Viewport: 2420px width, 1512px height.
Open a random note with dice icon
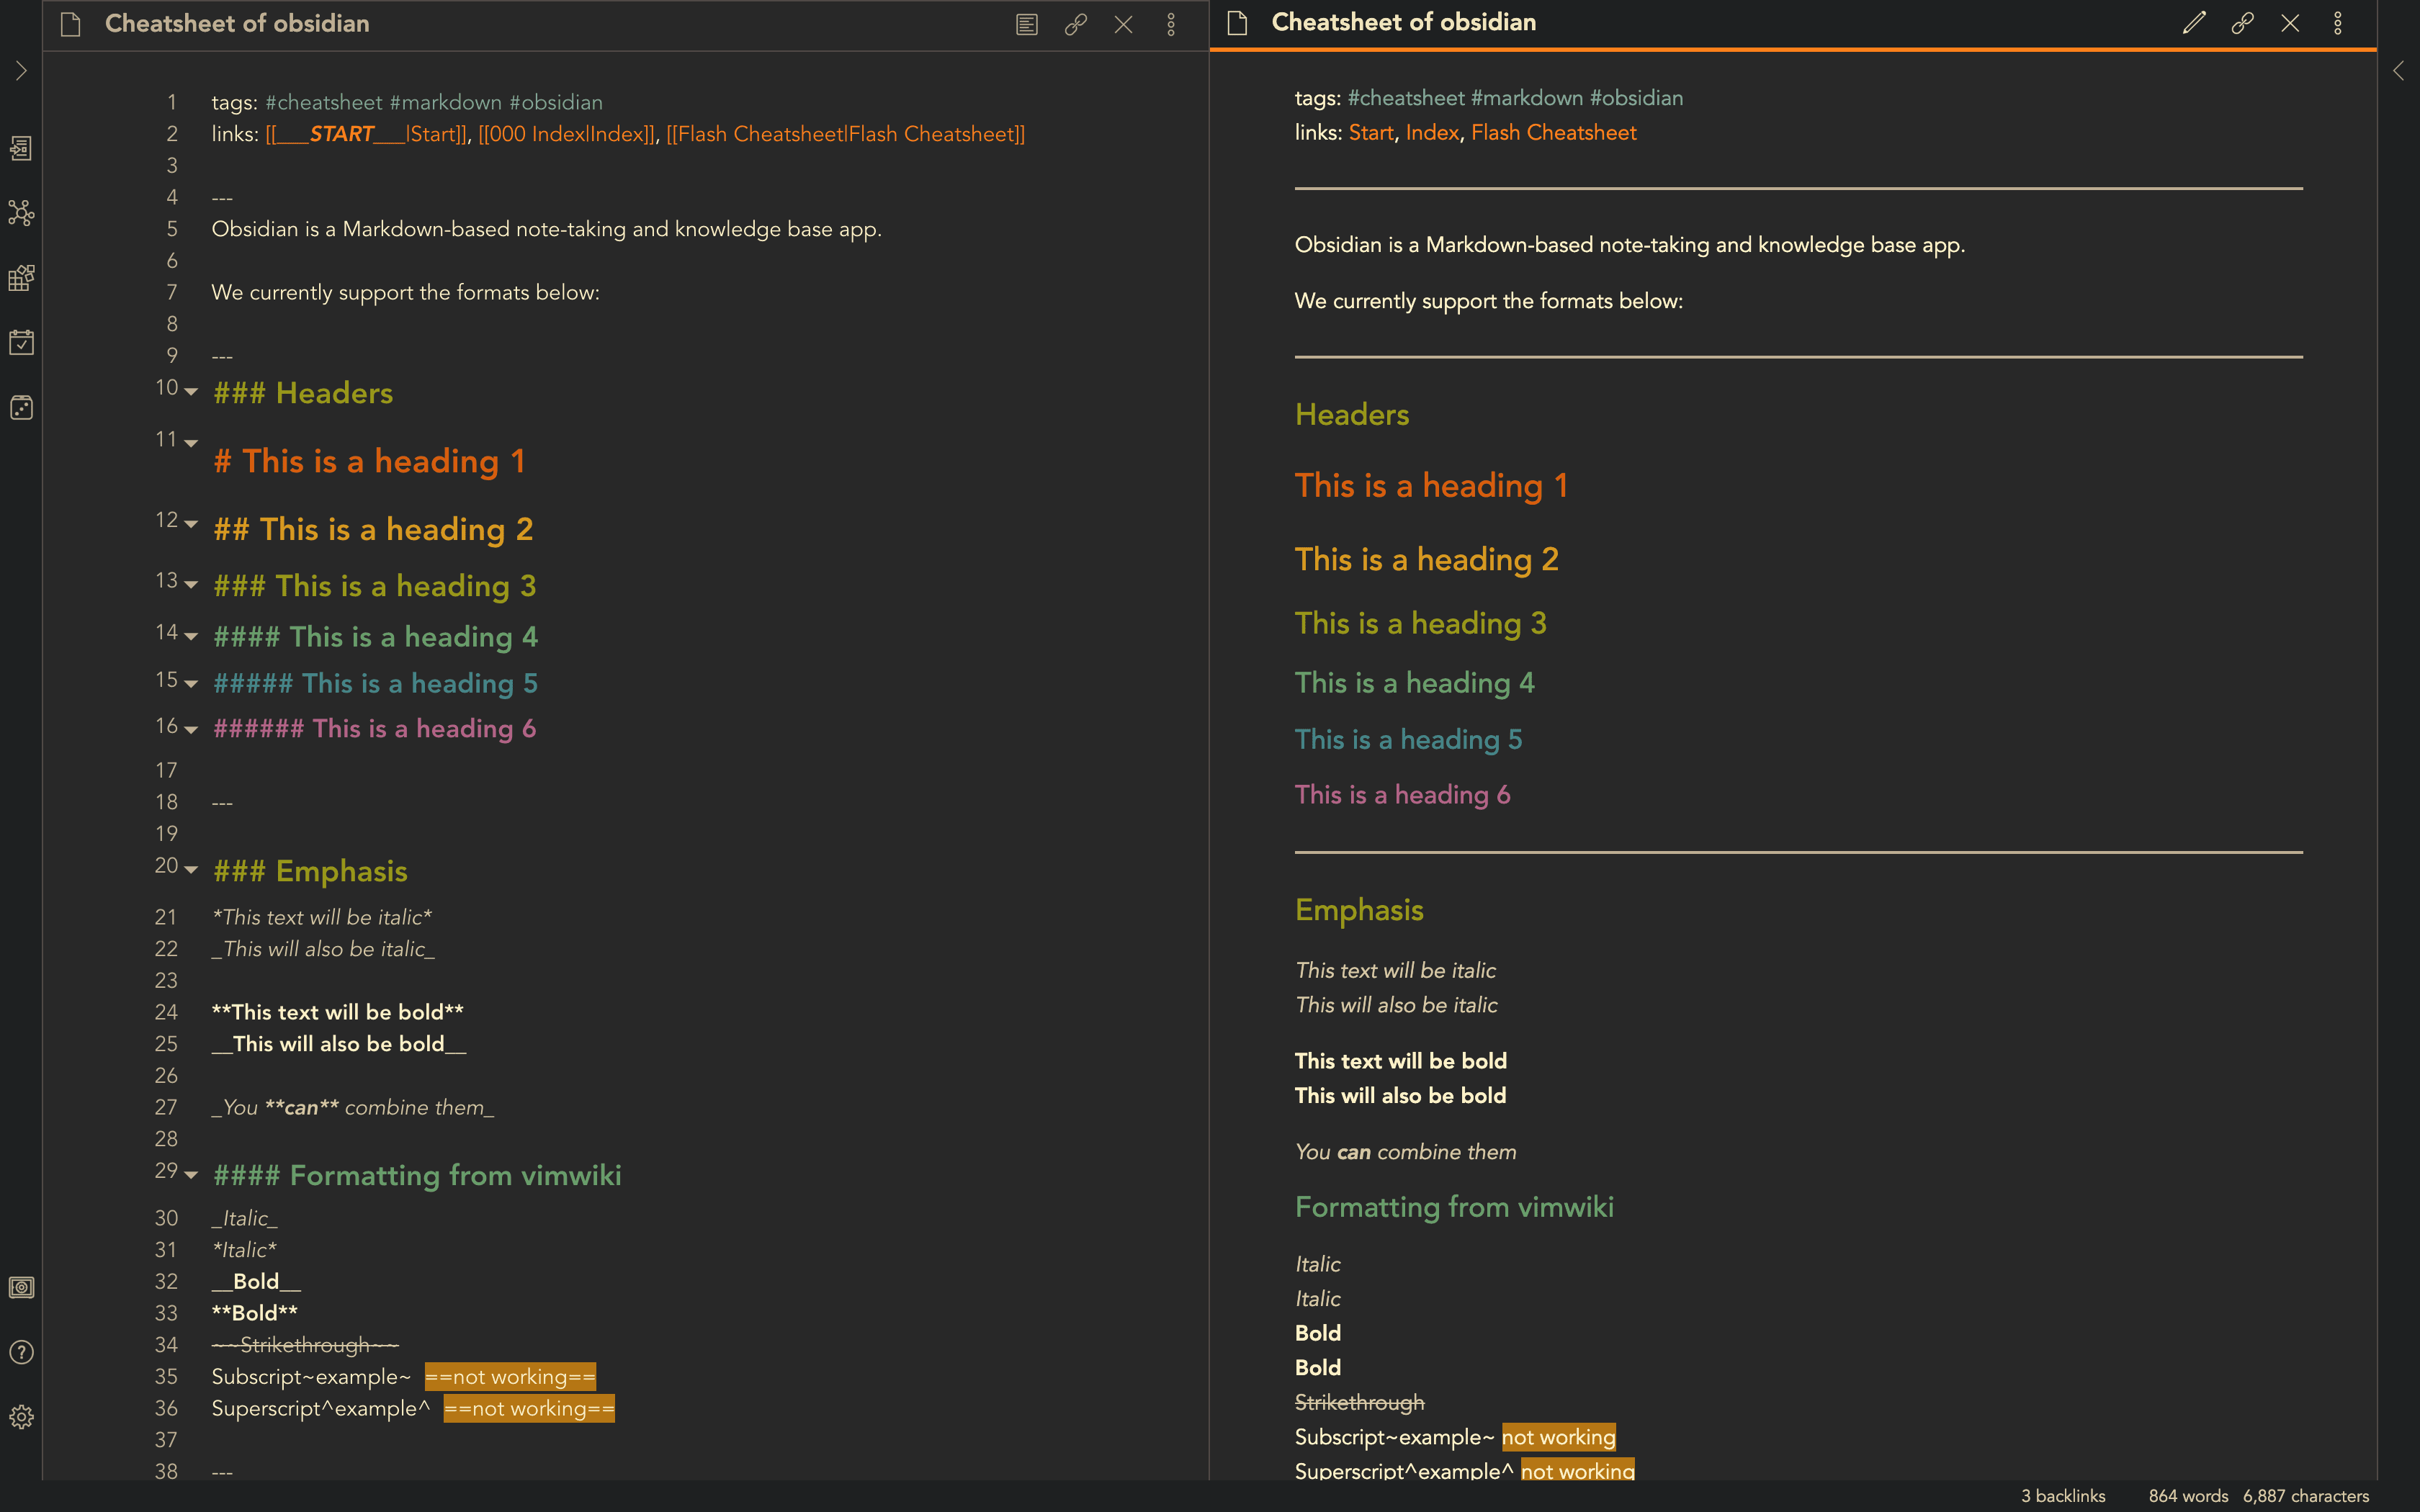21,407
